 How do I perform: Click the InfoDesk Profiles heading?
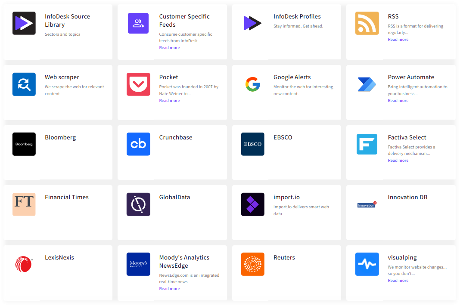297,16
